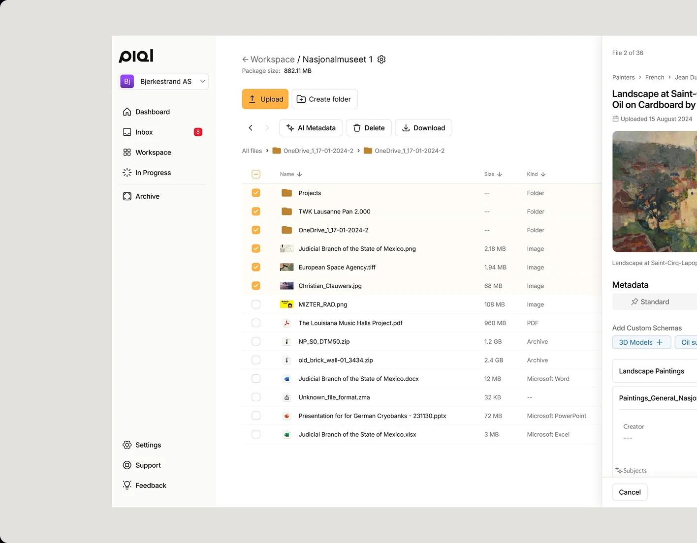Click the PowerPoint icon for German Cryobanks file
The image size is (697, 543).
coord(286,416)
